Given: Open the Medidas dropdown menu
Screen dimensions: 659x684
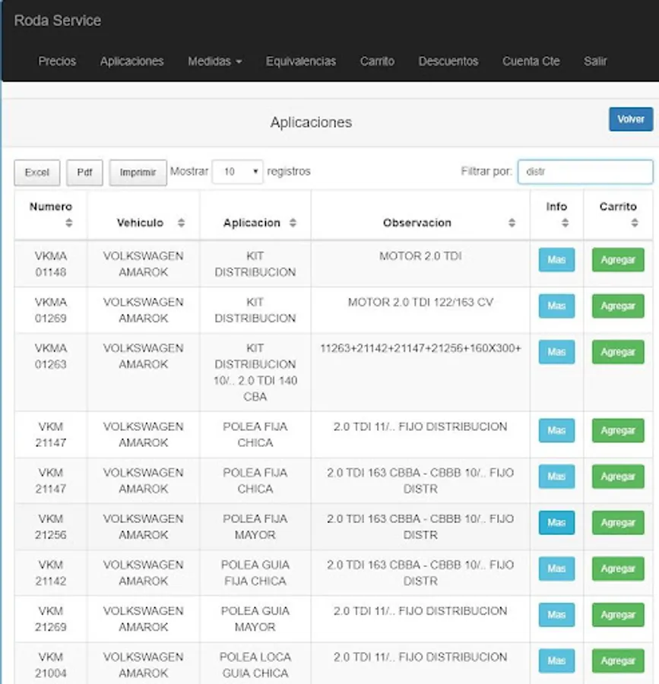Looking at the screenshot, I should [214, 61].
